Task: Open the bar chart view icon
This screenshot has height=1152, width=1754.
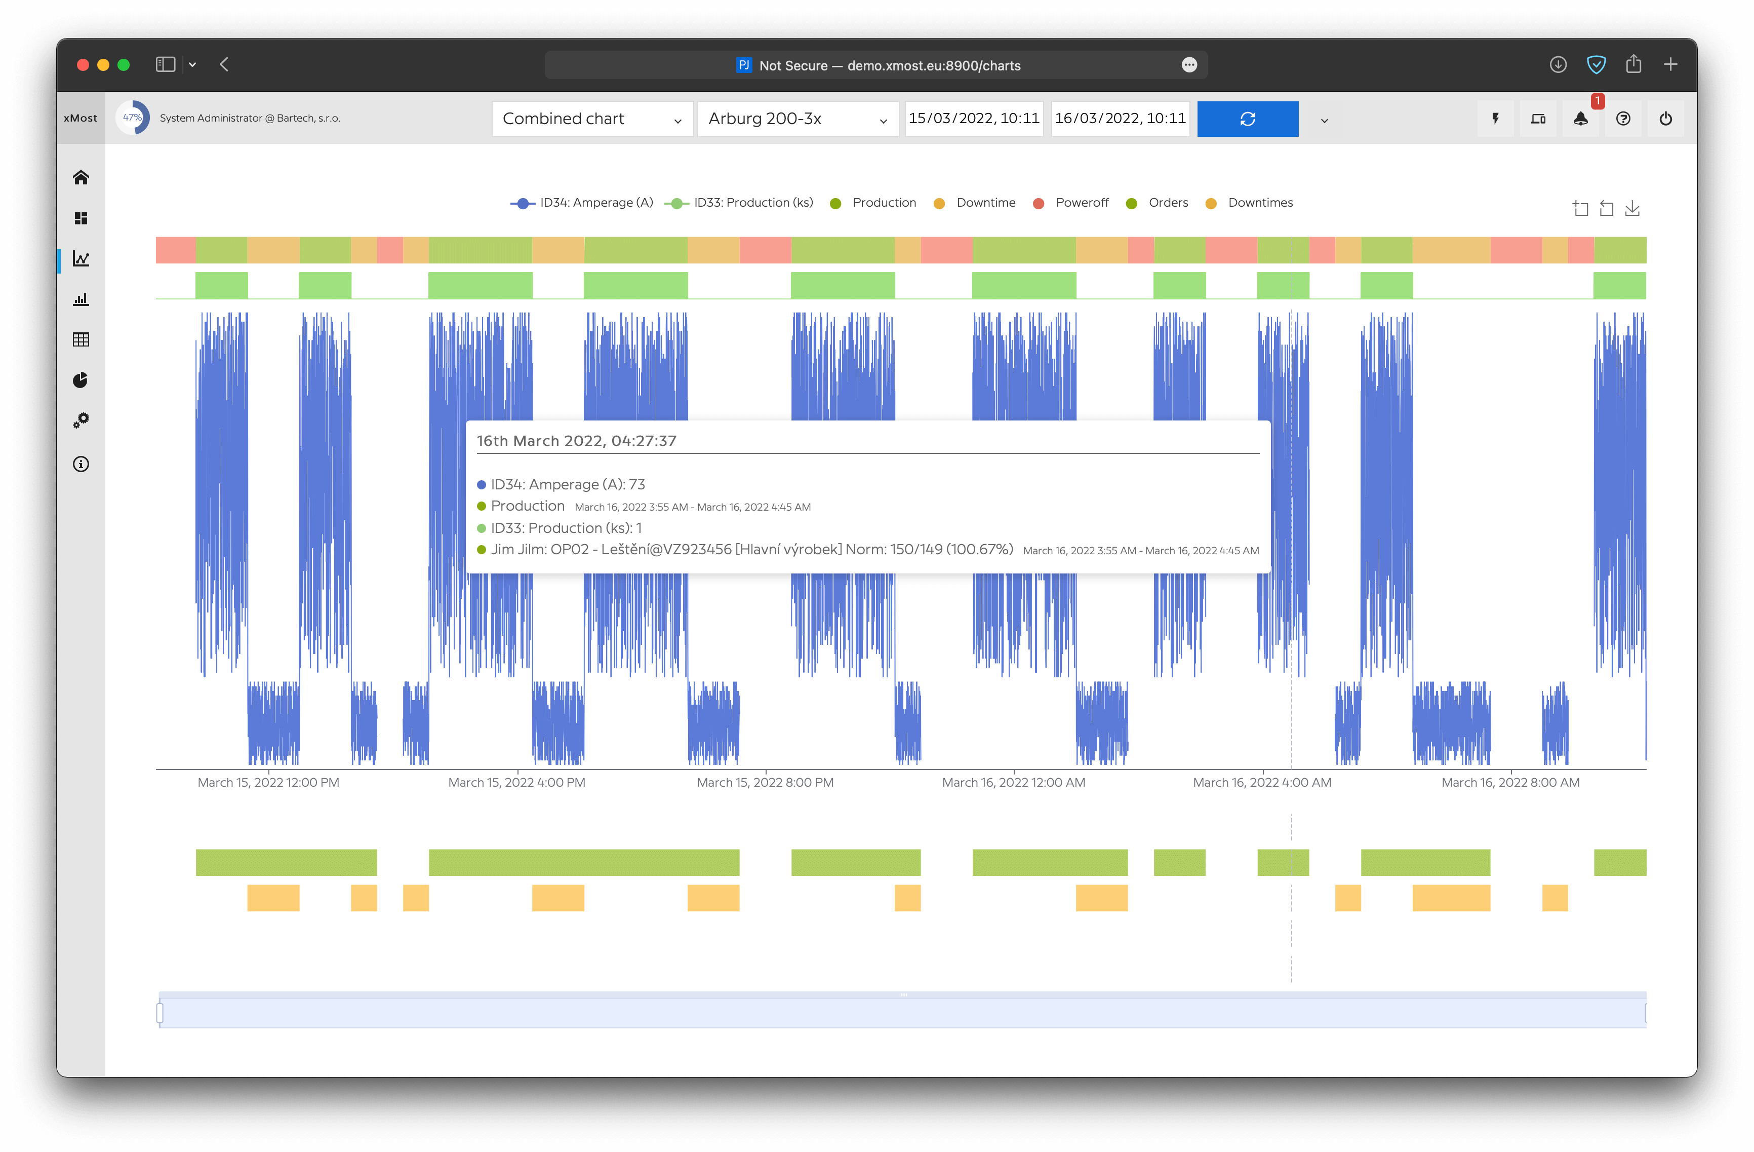Action: [81, 299]
